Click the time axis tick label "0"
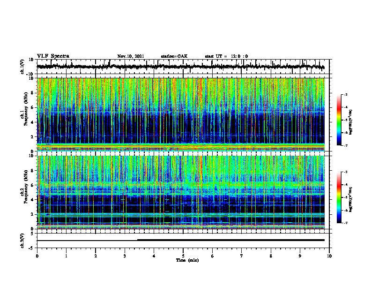 37,256
